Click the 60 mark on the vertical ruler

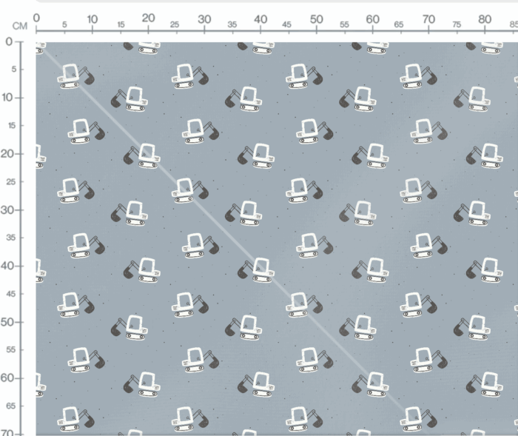pos(7,378)
